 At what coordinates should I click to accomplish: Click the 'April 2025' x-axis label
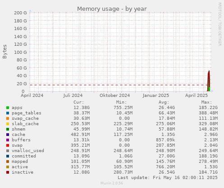click(197, 96)
